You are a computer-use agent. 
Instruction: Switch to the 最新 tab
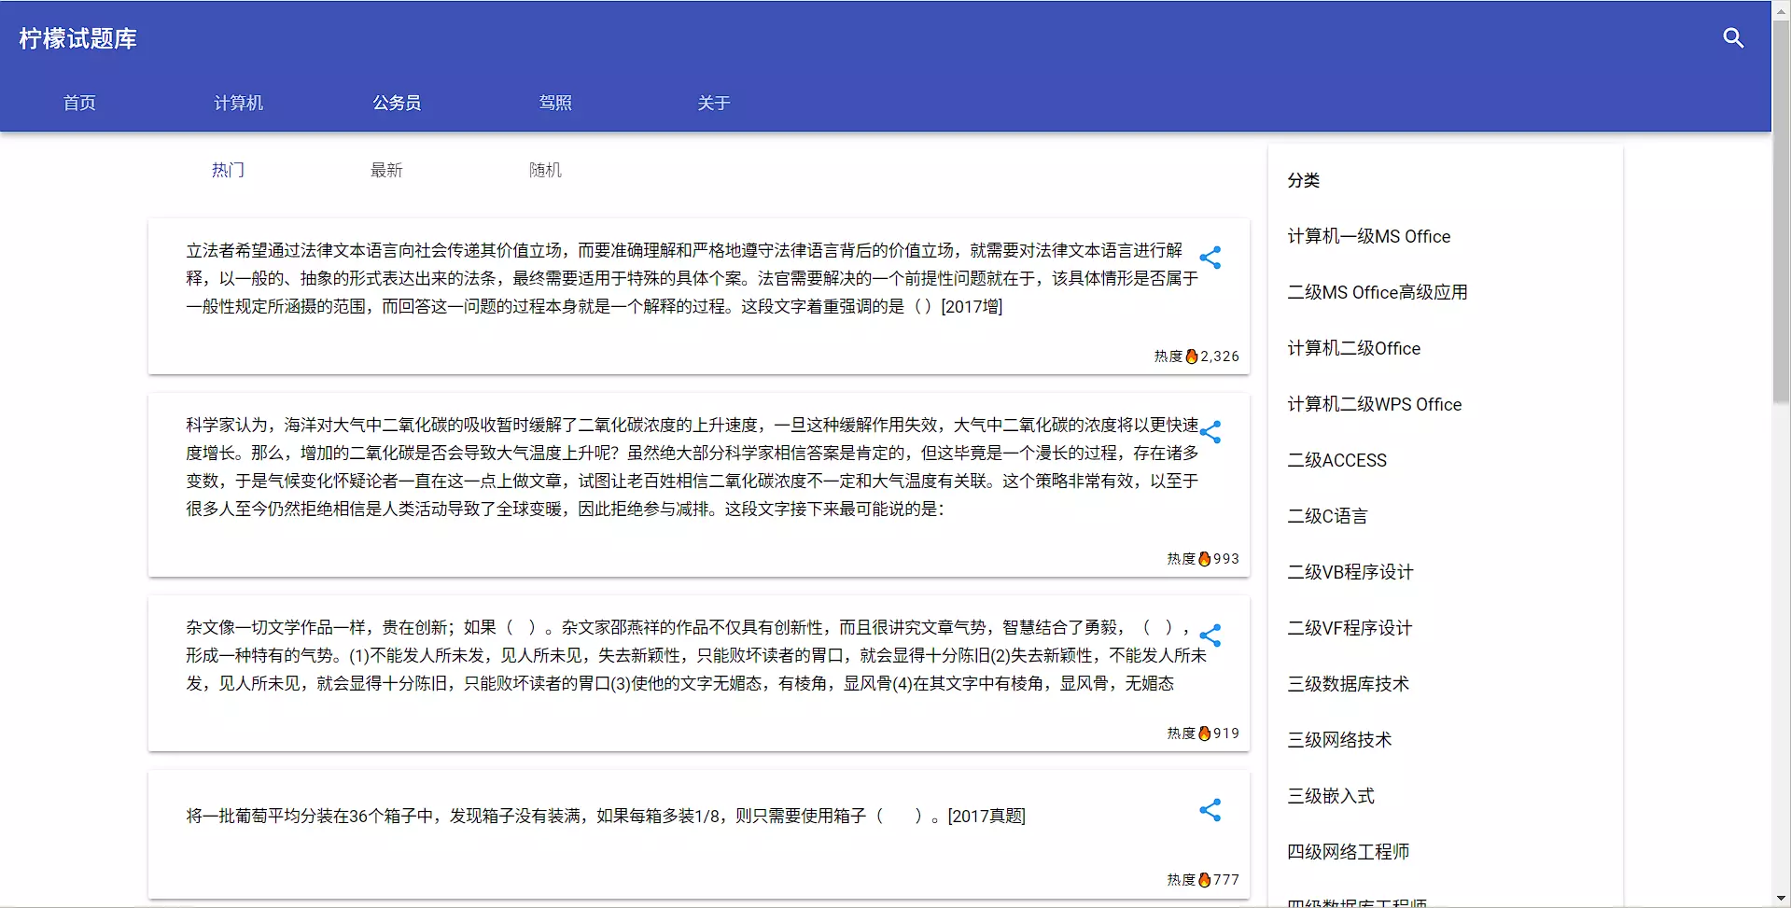(386, 170)
